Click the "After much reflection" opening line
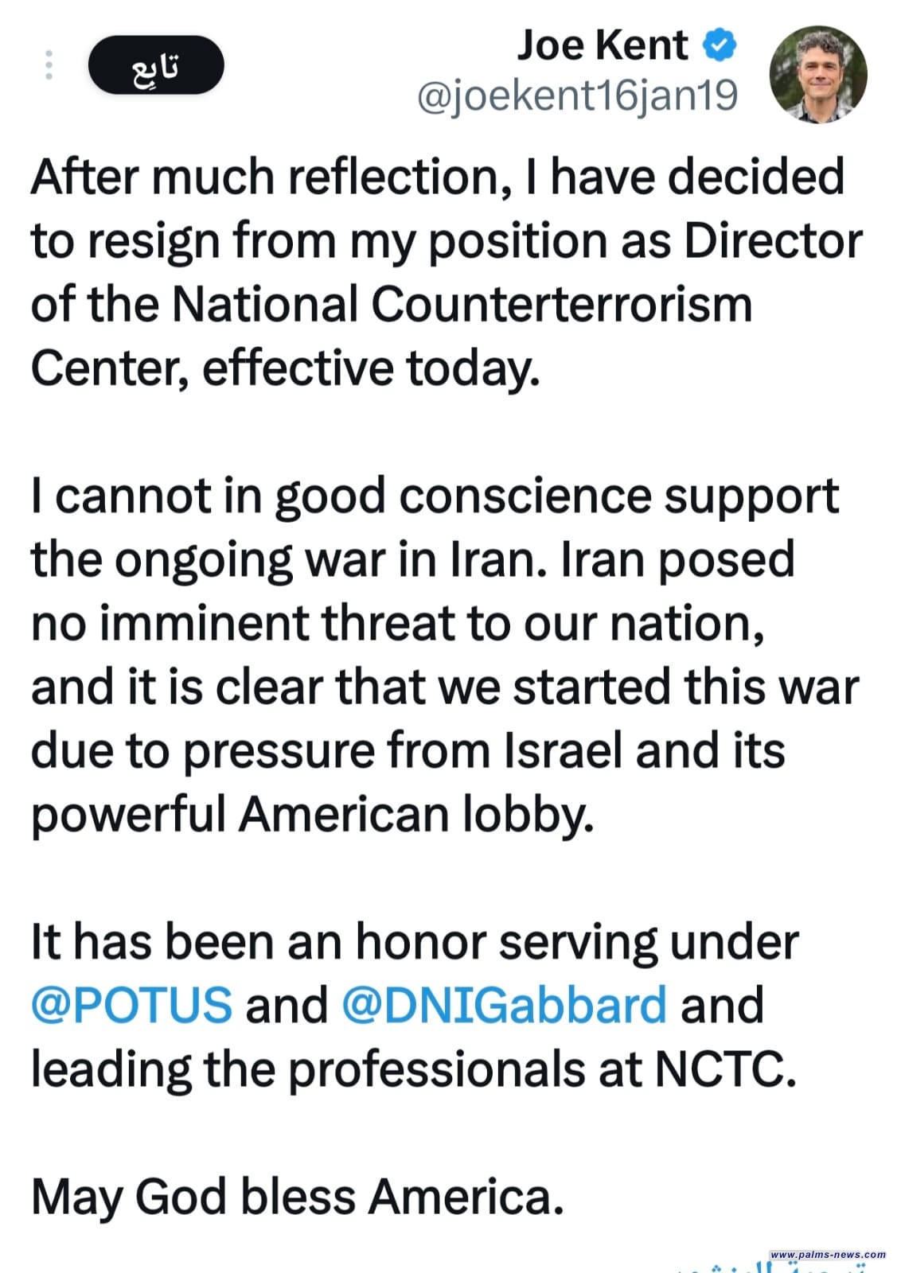The image size is (897, 1273). point(438,177)
